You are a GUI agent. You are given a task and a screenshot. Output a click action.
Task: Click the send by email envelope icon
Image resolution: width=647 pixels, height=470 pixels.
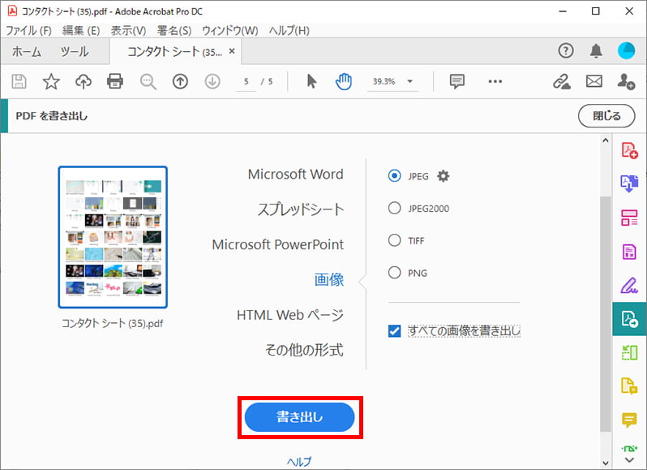[594, 81]
